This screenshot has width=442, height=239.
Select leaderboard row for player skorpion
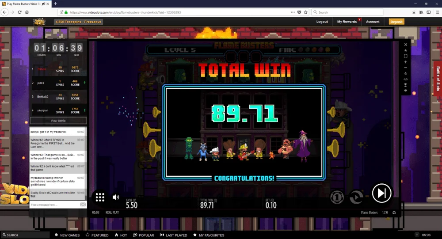click(59, 110)
